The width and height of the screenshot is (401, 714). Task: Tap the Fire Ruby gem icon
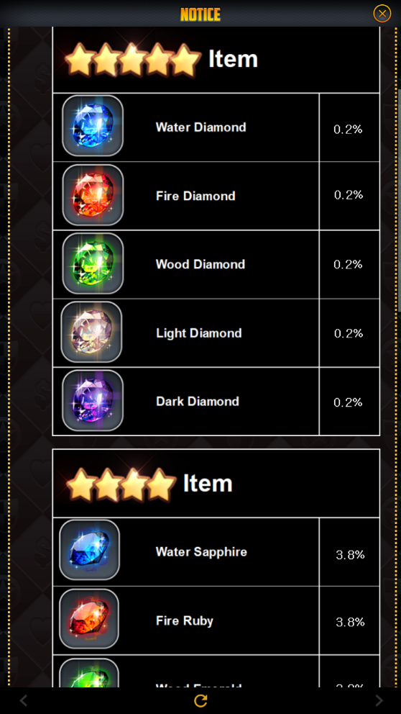point(90,619)
